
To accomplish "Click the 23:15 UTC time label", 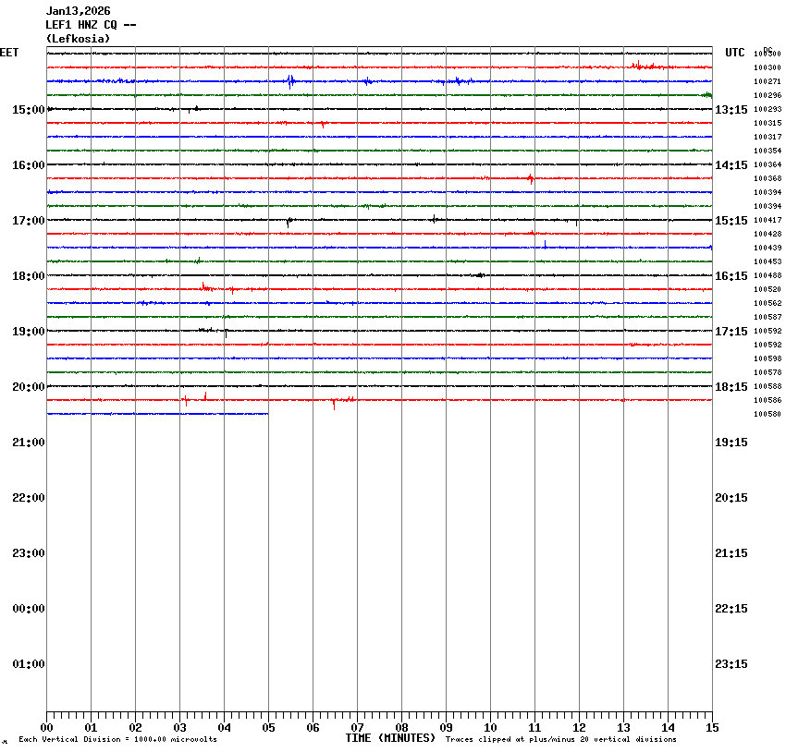I will 731,664.
